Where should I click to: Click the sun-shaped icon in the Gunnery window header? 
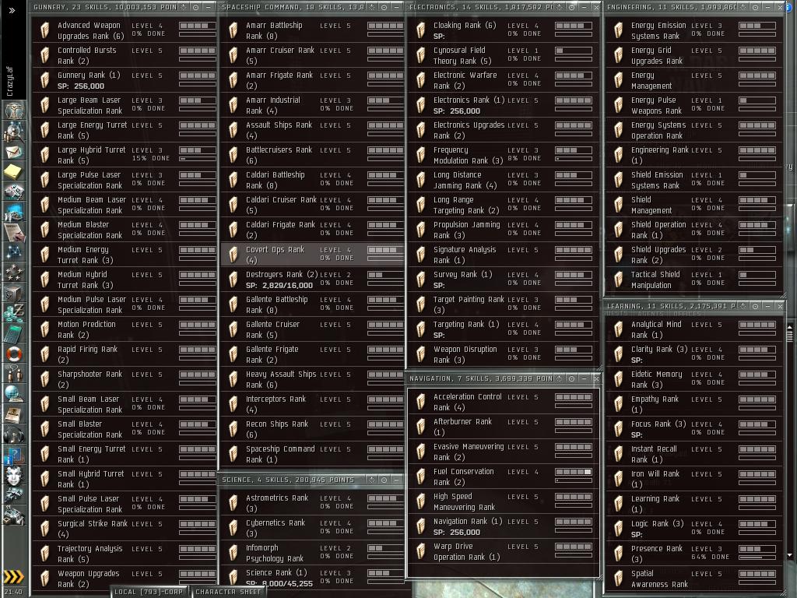coord(184,7)
